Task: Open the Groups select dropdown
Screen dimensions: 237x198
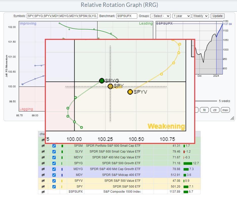Action: (x=160, y=16)
